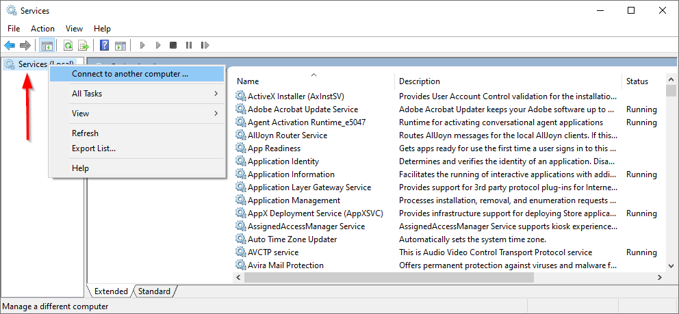This screenshot has width=679, height=314.
Task: Click the Back arrow in the toolbar
Action: pyautogui.click(x=10, y=46)
